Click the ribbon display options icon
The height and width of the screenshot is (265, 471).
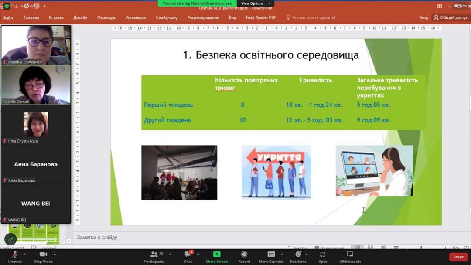(x=439, y=6)
